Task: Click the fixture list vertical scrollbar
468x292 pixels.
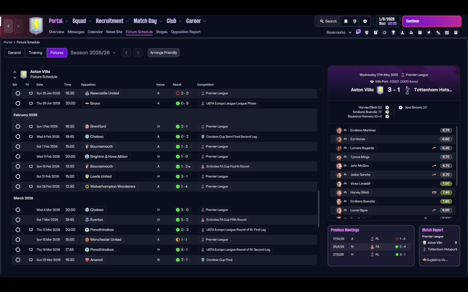Action: point(318,227)
